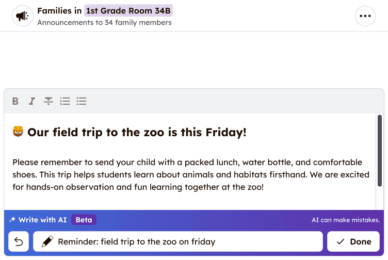Toggle bold formatting in the editor toolbar
Screen dimensions: 388x260
point(15,101)
